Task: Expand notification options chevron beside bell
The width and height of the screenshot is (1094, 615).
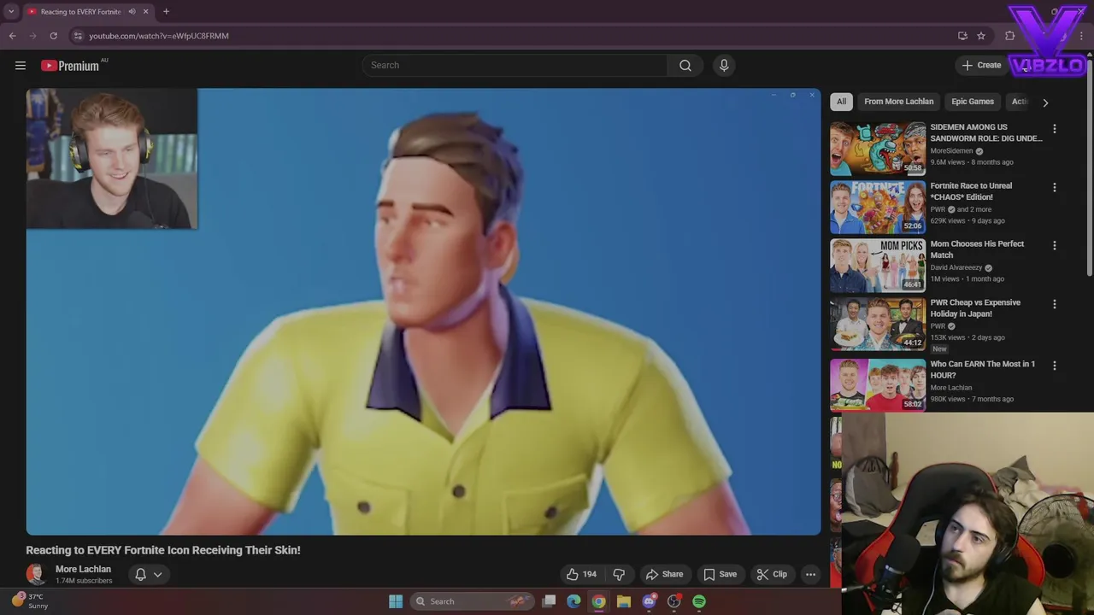Action: tap(157, 574)
